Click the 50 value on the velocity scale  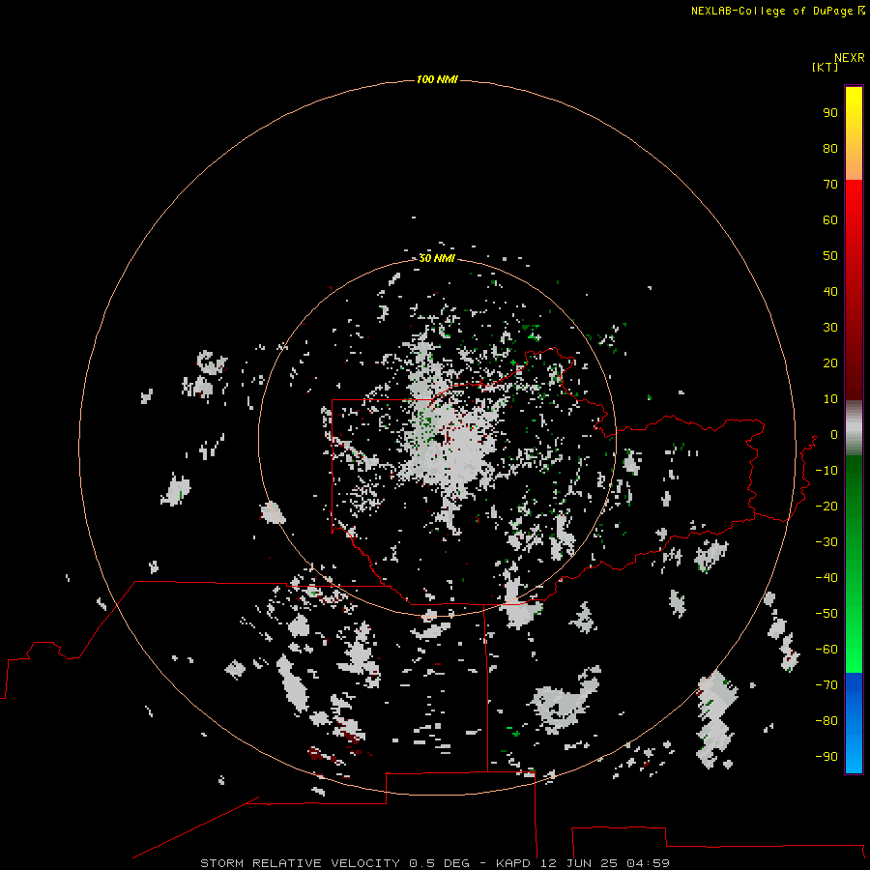pyautogui.click(x=830, y=256)
